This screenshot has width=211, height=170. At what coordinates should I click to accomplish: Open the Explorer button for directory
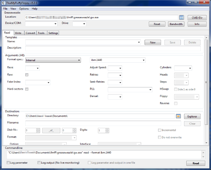coord(192,116)
